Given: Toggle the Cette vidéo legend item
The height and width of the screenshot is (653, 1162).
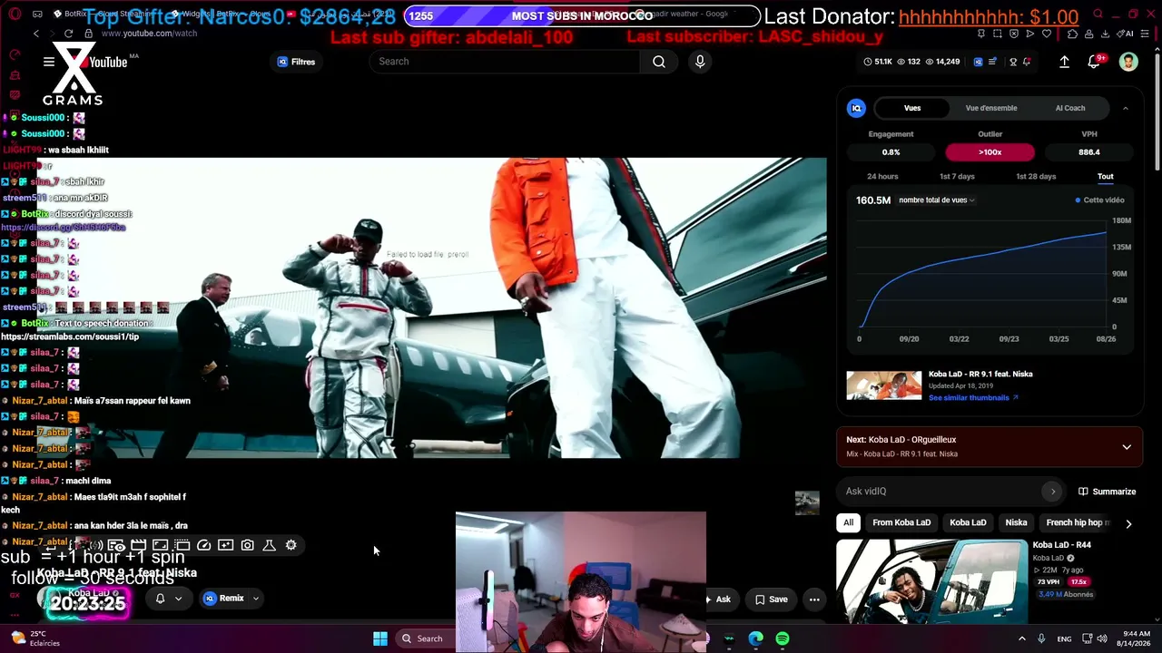Looking at the screenshot, I should click(x=1099, y=200).
